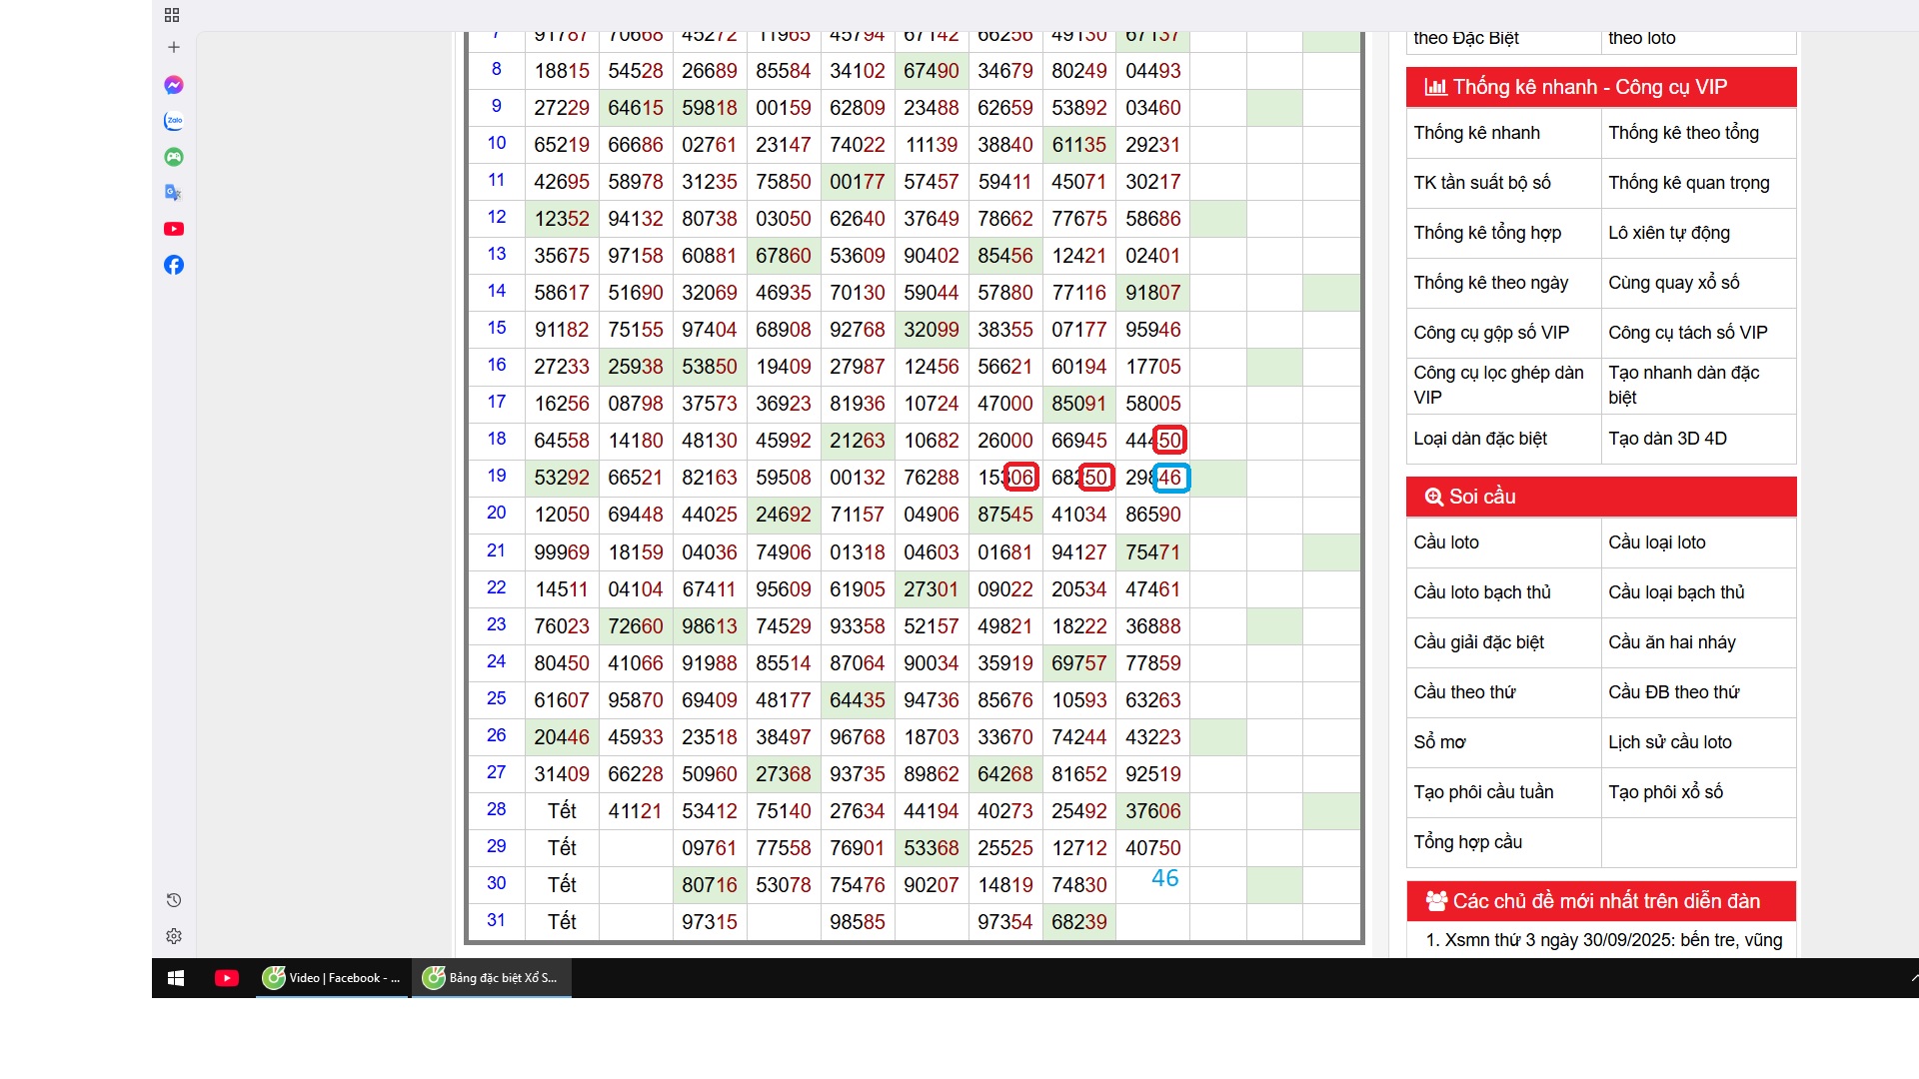Image resolution: width=1919 pixels, height=1079 pixels.
Task: Open the Facebook sidebar shortcut
Action: (x=174, y=265)
